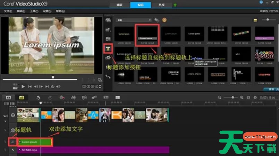Viewport: 279px width, 156px height.
Task: Click the upload arrow icon beside tabs
Action: pos(175,5)
